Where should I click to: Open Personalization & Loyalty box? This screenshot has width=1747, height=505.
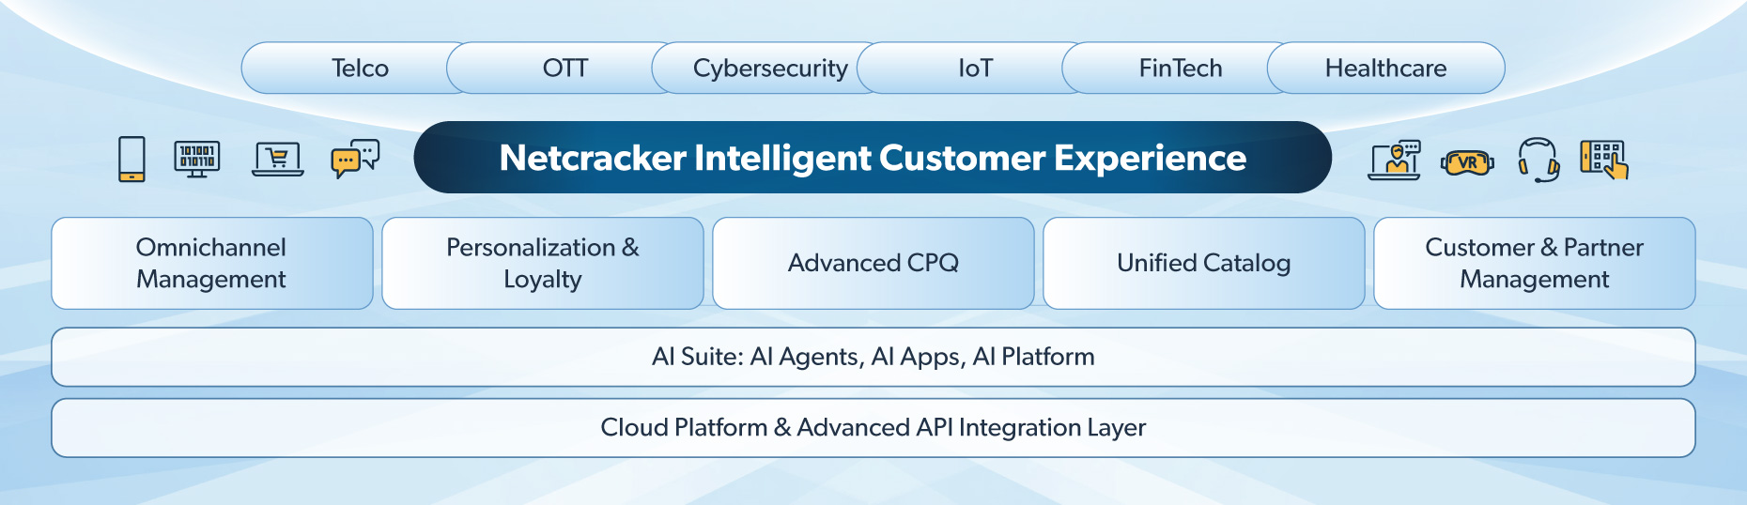click(x=543, y=263)
